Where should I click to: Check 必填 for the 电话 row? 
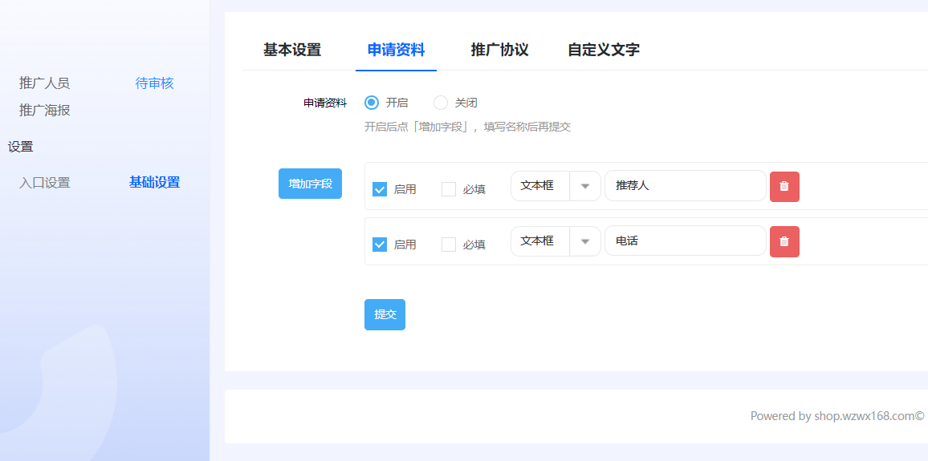pos(449,244)
